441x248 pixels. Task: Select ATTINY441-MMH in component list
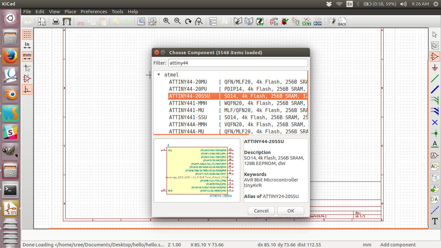(x=238, y=103)
